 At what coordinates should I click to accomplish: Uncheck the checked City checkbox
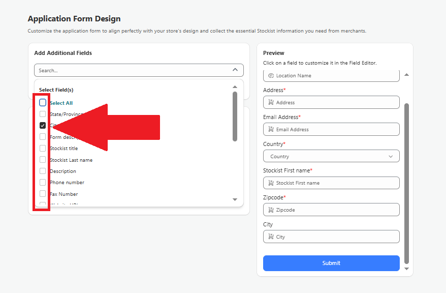pos(43,125)
